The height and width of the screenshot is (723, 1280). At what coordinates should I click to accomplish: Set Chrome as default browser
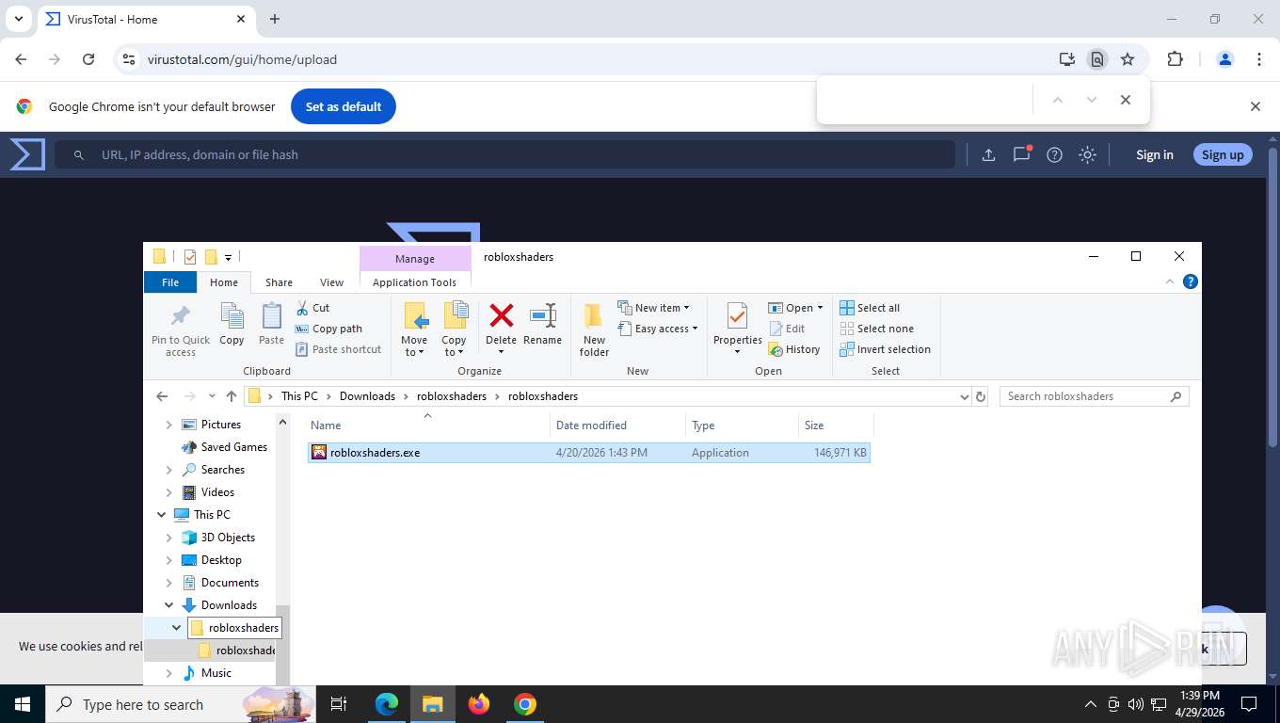point(344,106)
